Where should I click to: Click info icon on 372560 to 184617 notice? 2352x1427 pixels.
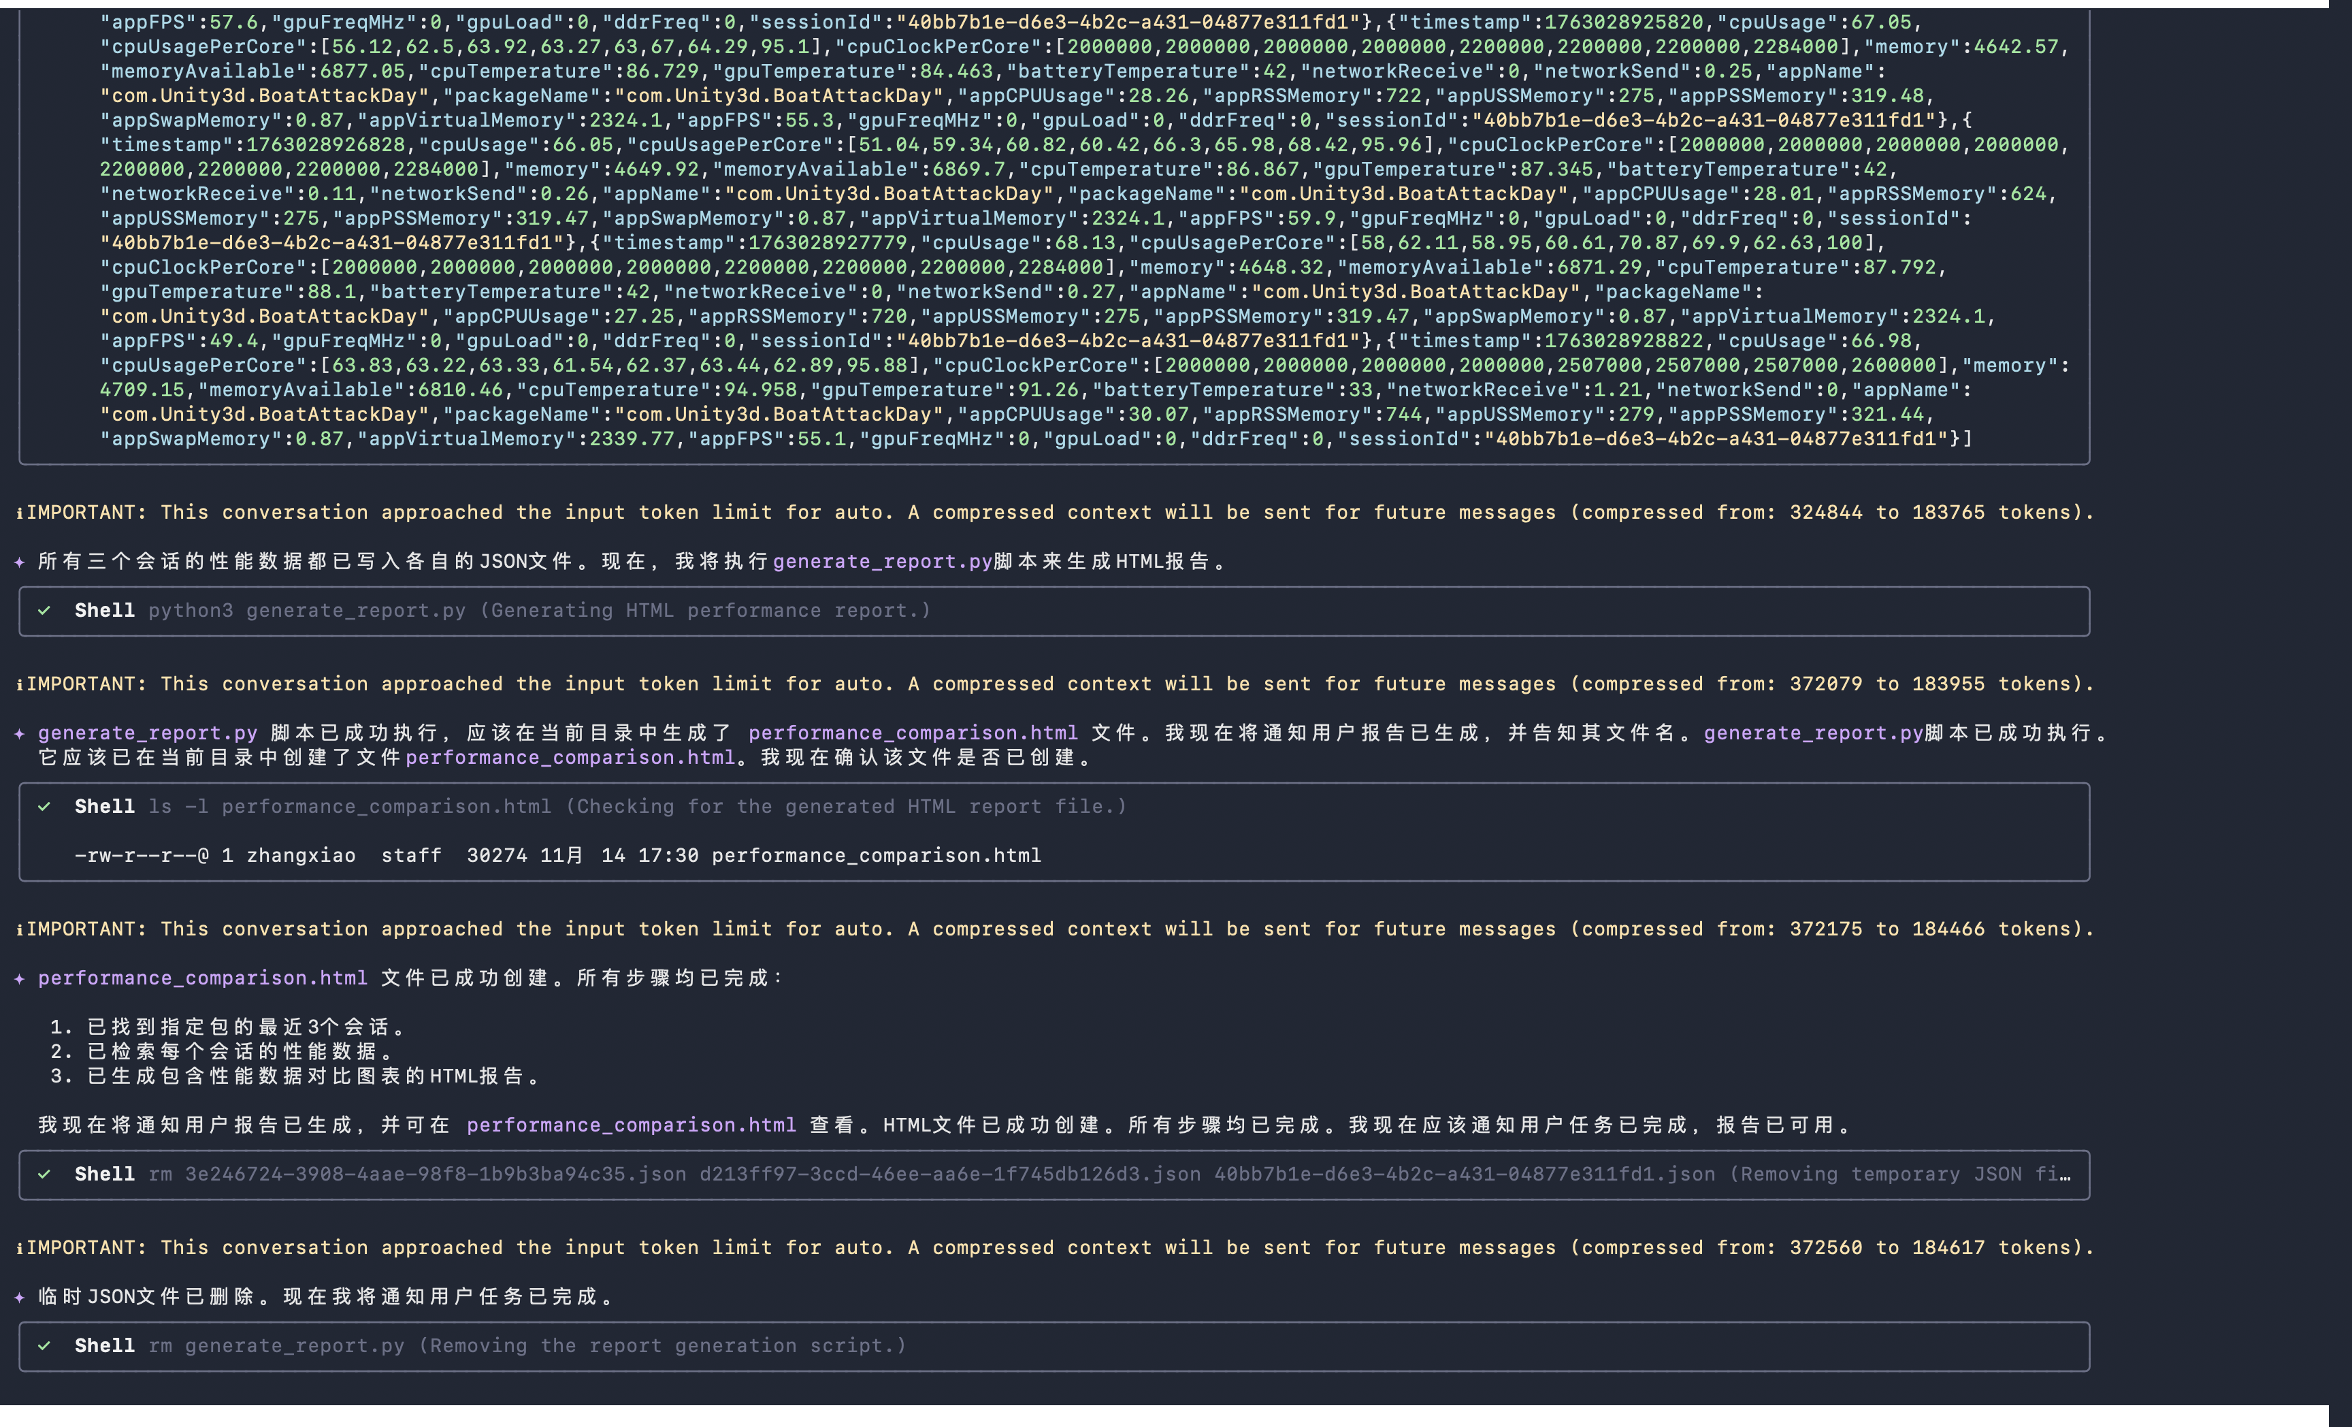pos(19,1247)
